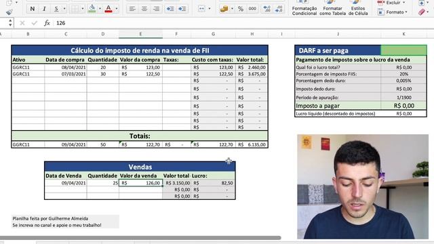Select Período de apuração 1/1900 cell
The image size is (434, 244).
[x=404, y=98]
